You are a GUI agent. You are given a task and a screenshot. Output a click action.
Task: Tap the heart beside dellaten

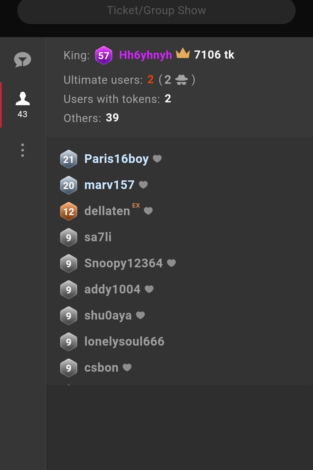[x=148, y=211]
